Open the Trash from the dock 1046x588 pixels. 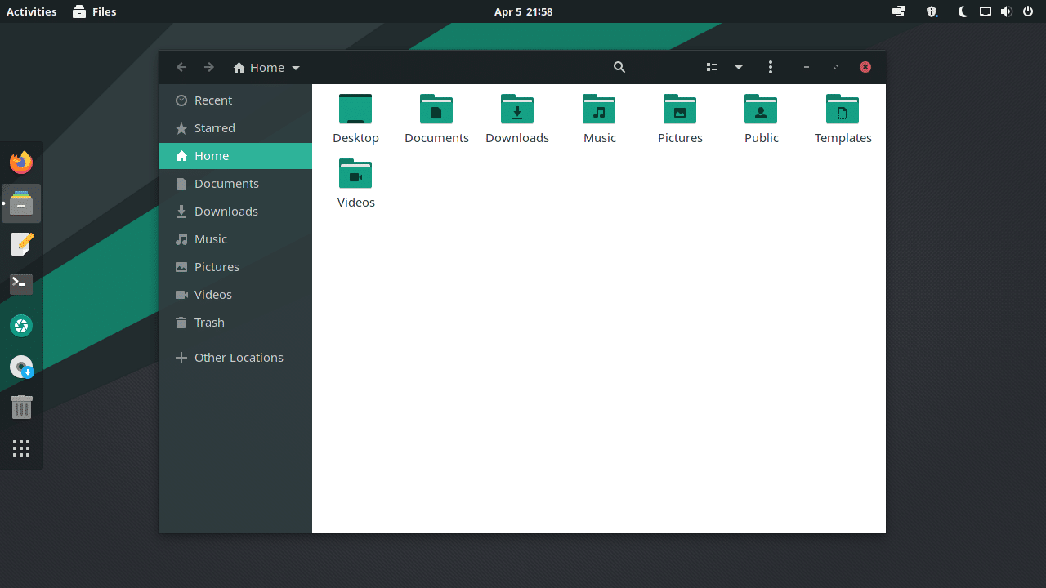click(20, 407)
